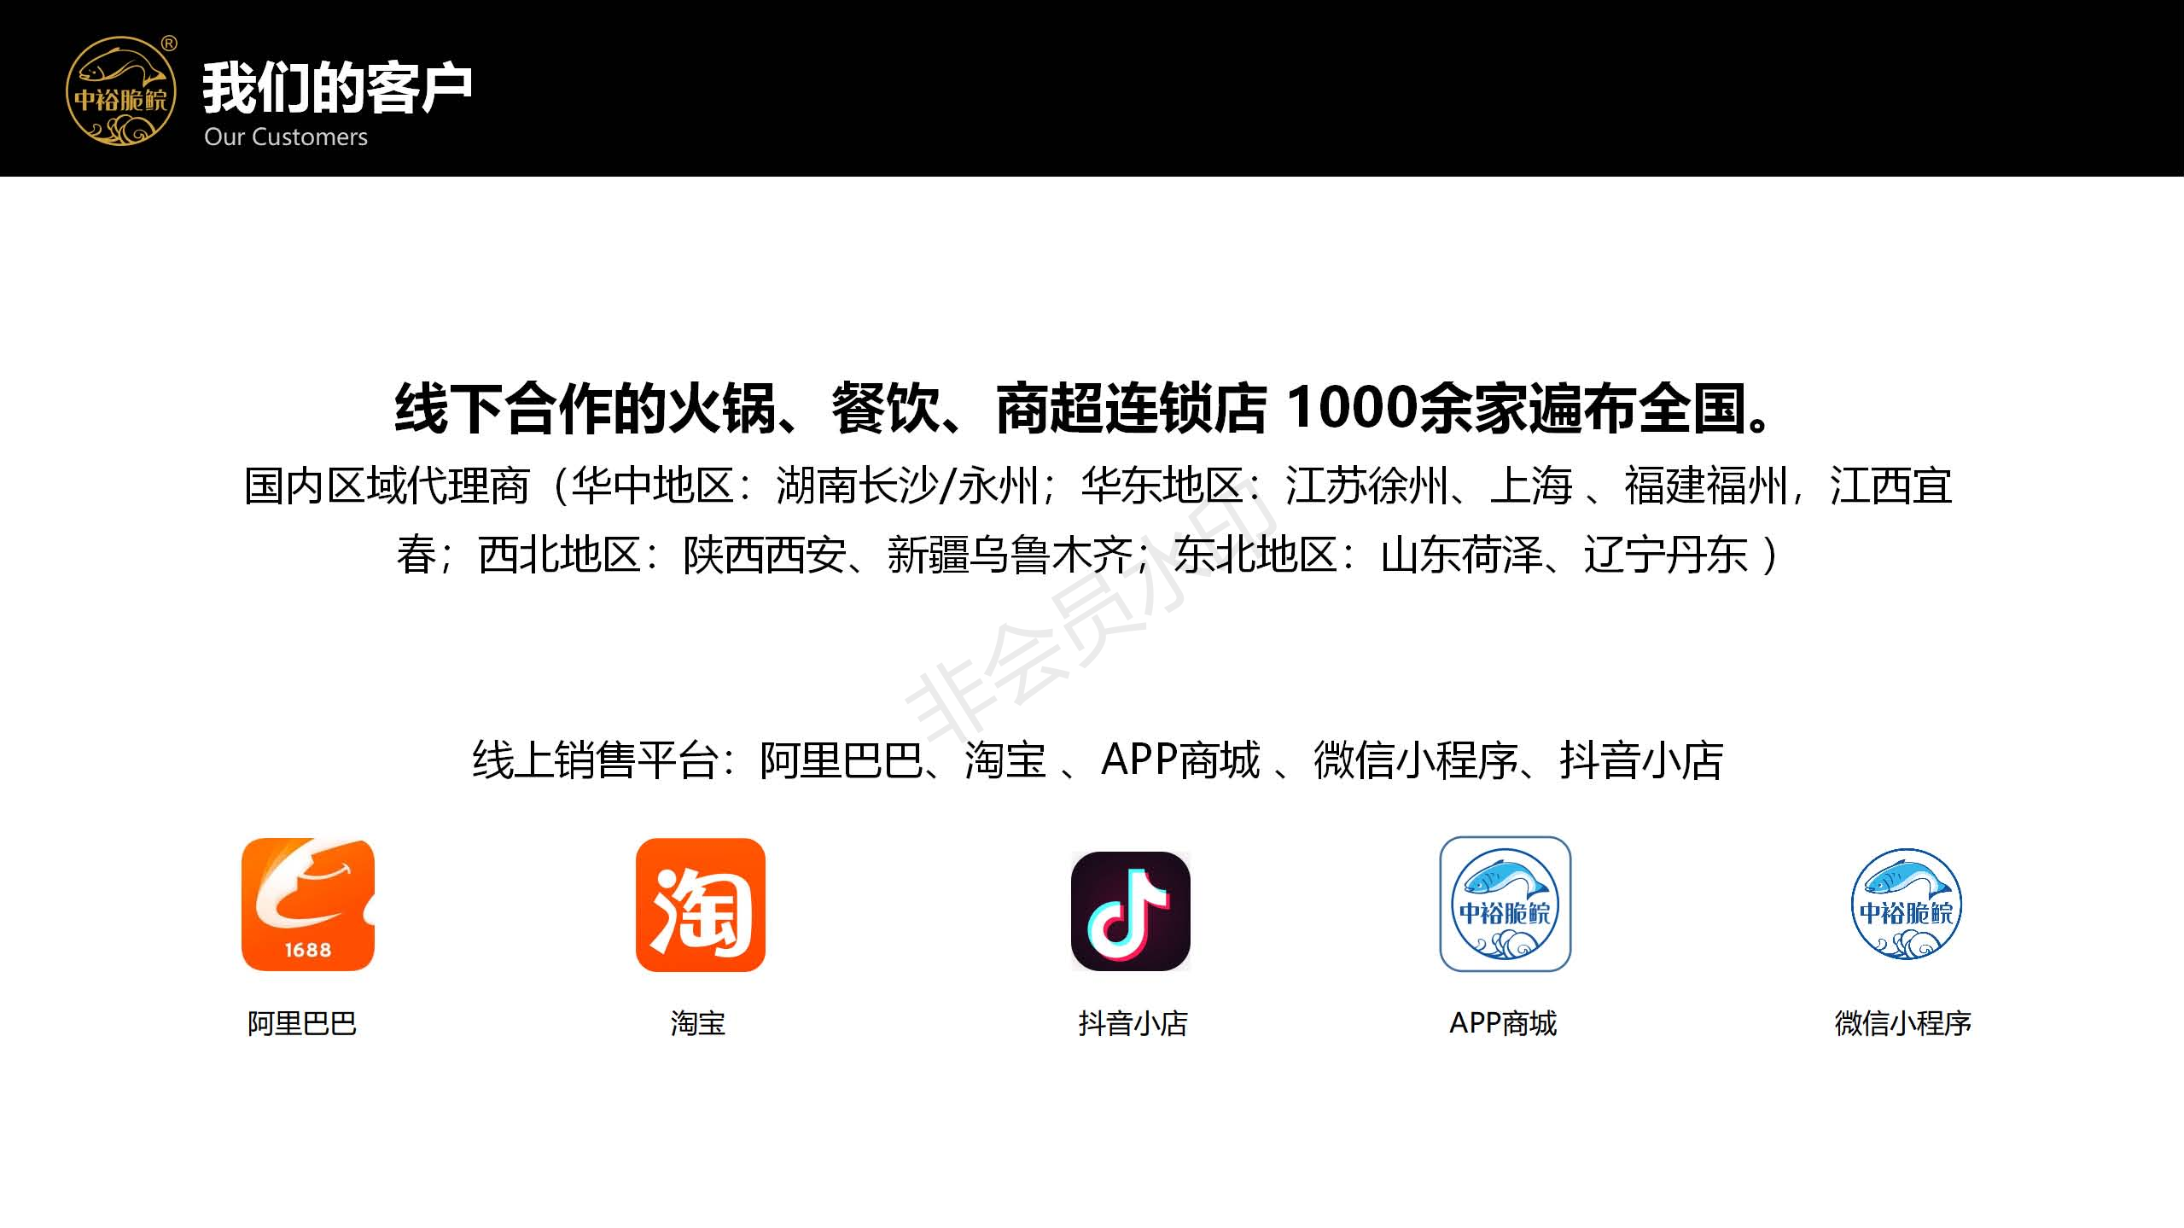2184x1228 pixels.
Task: Click the Douyin music-note app icon
Action: point(1131,911)
